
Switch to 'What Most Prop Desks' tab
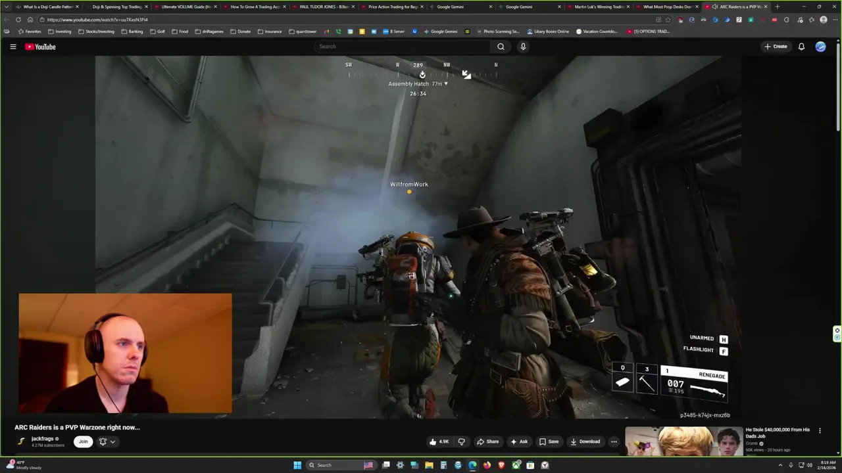(x=668, y=7)
